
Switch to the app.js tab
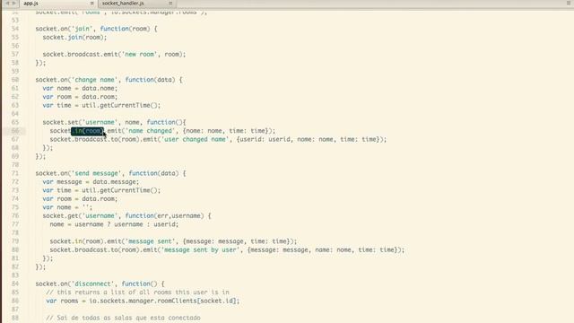click(31, 4)
